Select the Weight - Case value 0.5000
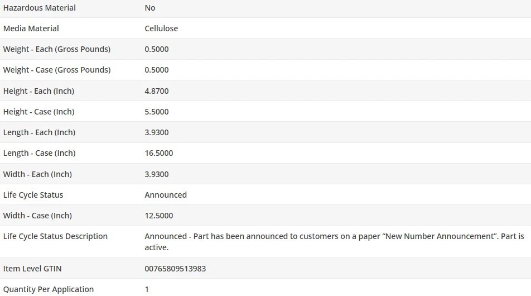This screenshot has height=296, width=531. pos(157,70)
